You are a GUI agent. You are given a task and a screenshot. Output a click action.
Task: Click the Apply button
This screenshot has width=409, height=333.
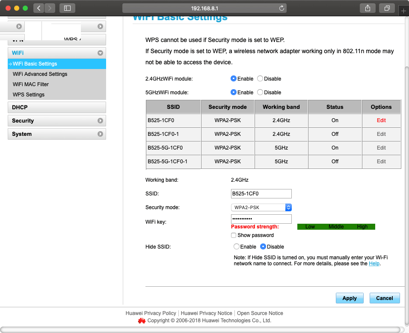(350, 298)
